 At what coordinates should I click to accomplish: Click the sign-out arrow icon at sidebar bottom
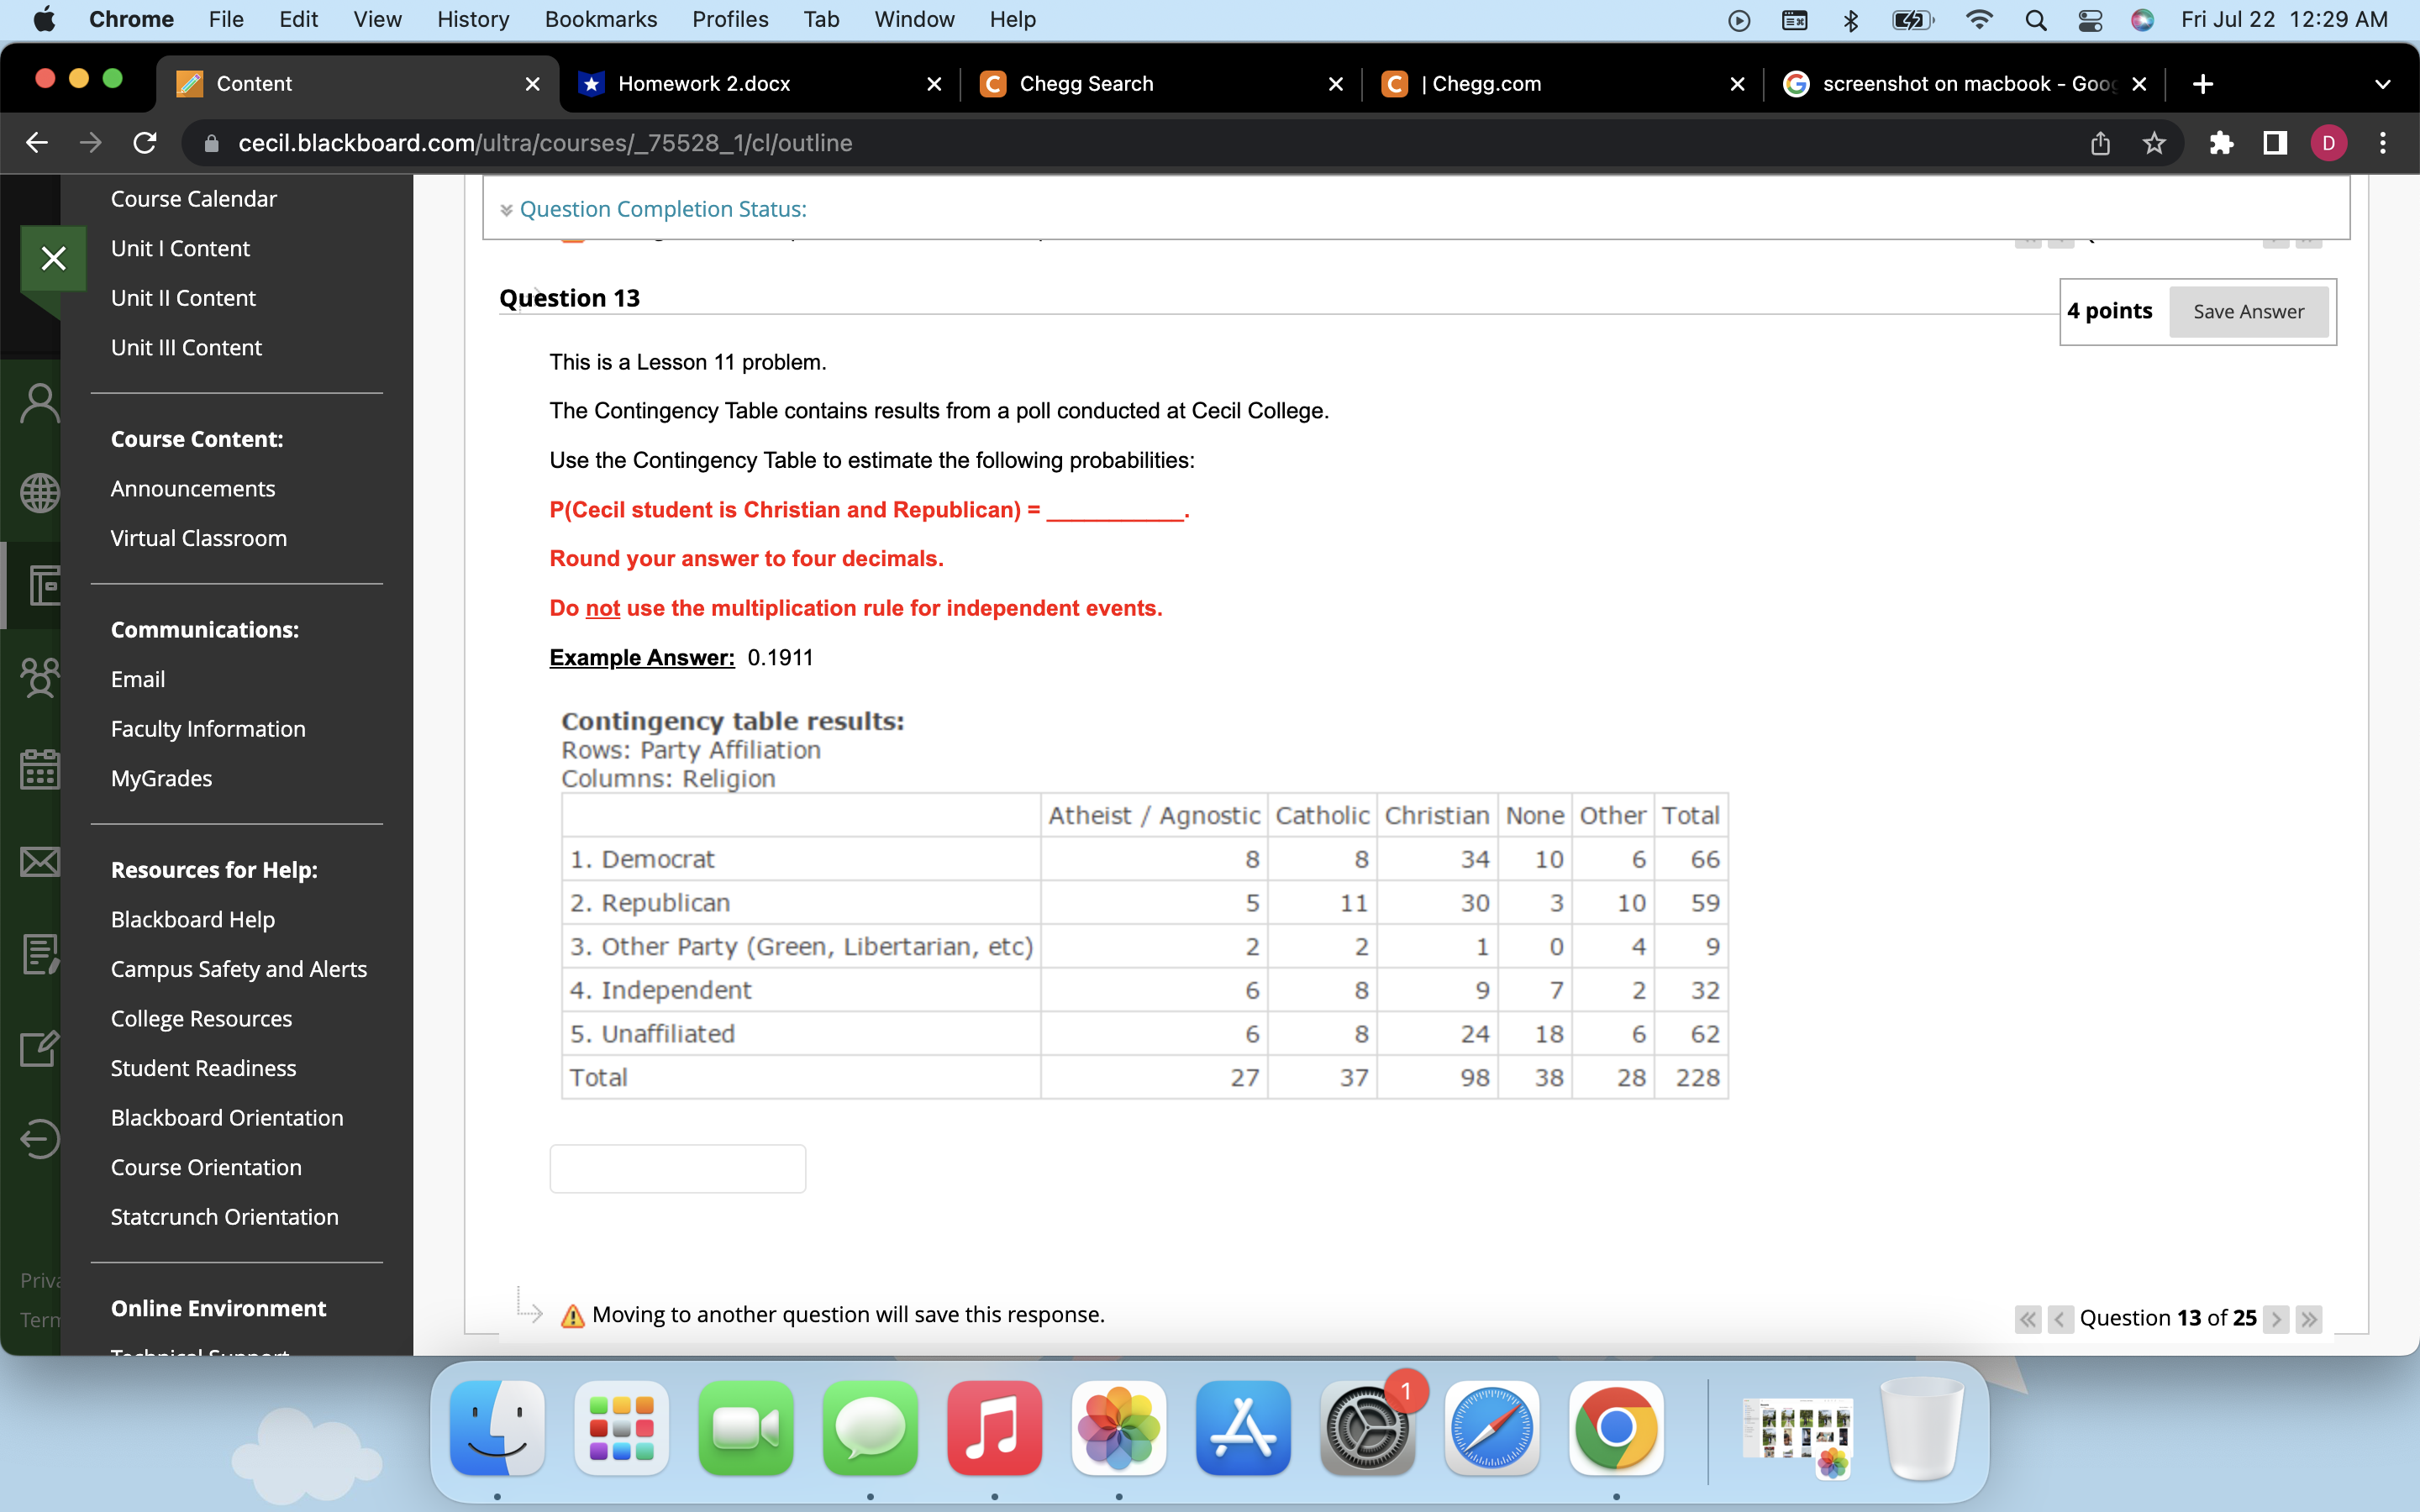[39, 1138]
